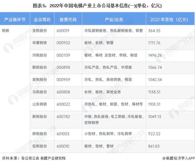Viewport: 195px width, 164px height.
Task: Click company name 山东钢铁
Action: (x=40, y=104)
